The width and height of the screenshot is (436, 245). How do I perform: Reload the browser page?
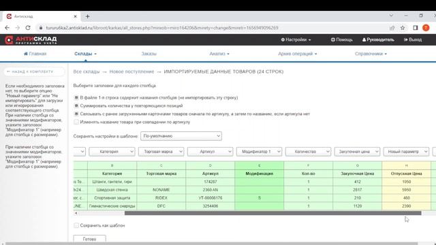click(28, 28)
